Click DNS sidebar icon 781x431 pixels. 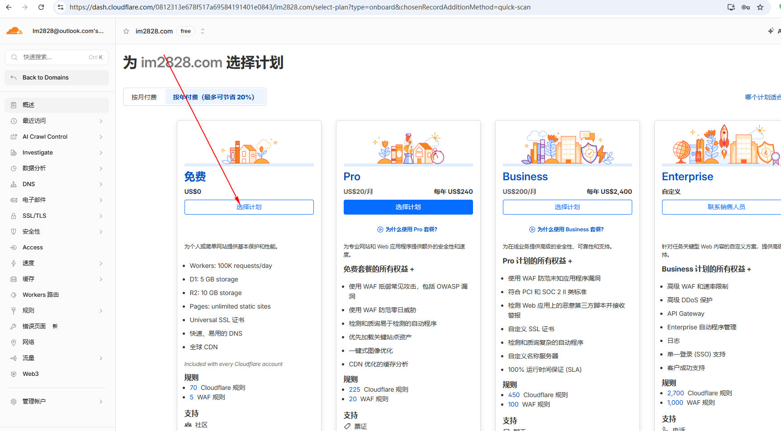pyautogui.click(x=14, y=184)
